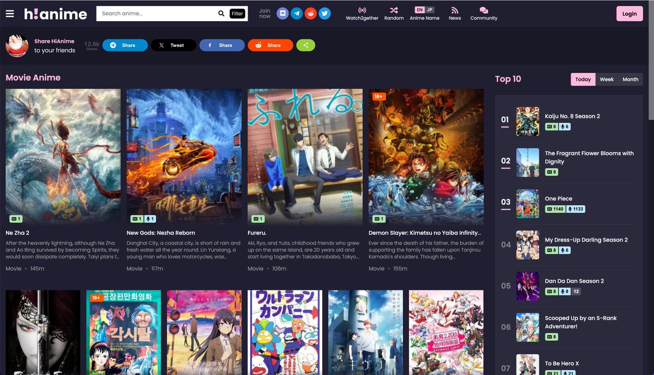Open the Fureru. movie poster

305,157
